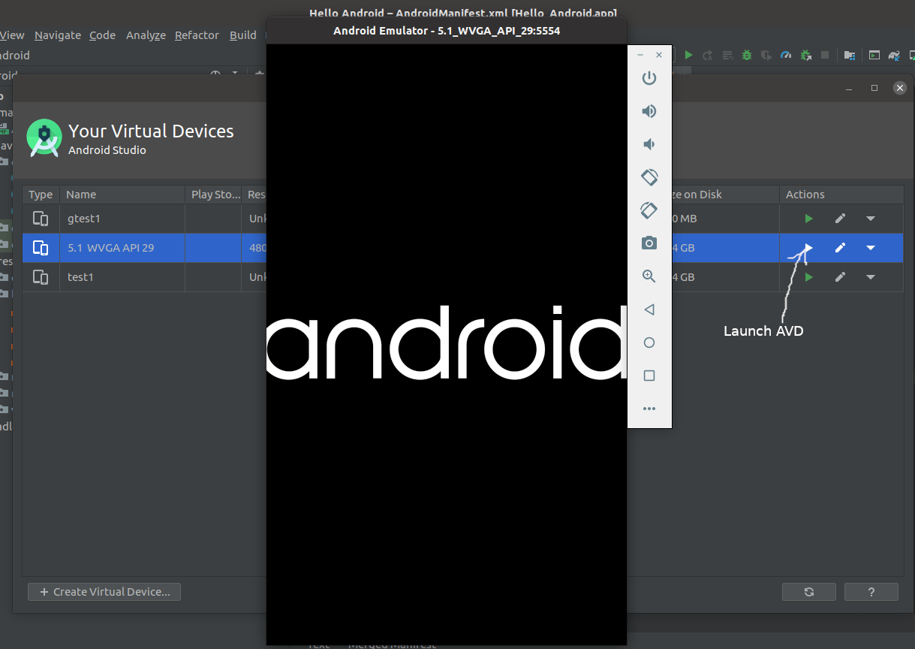Open the Code menu
The image size is (915, 649).
(x=103, y=35)
